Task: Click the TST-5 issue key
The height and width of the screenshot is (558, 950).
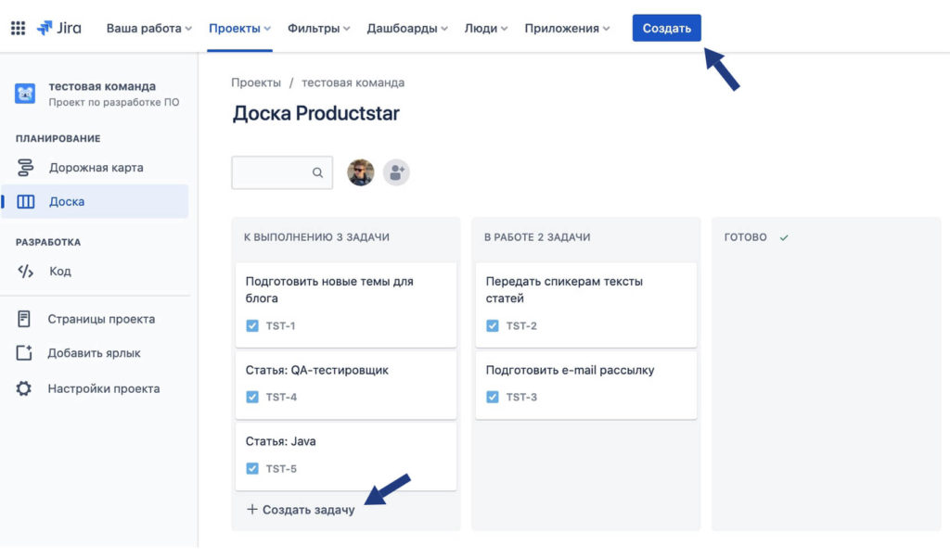Action: pos(281,468)
